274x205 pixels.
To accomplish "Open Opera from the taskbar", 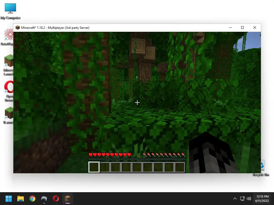I will (x=56, y=199).
